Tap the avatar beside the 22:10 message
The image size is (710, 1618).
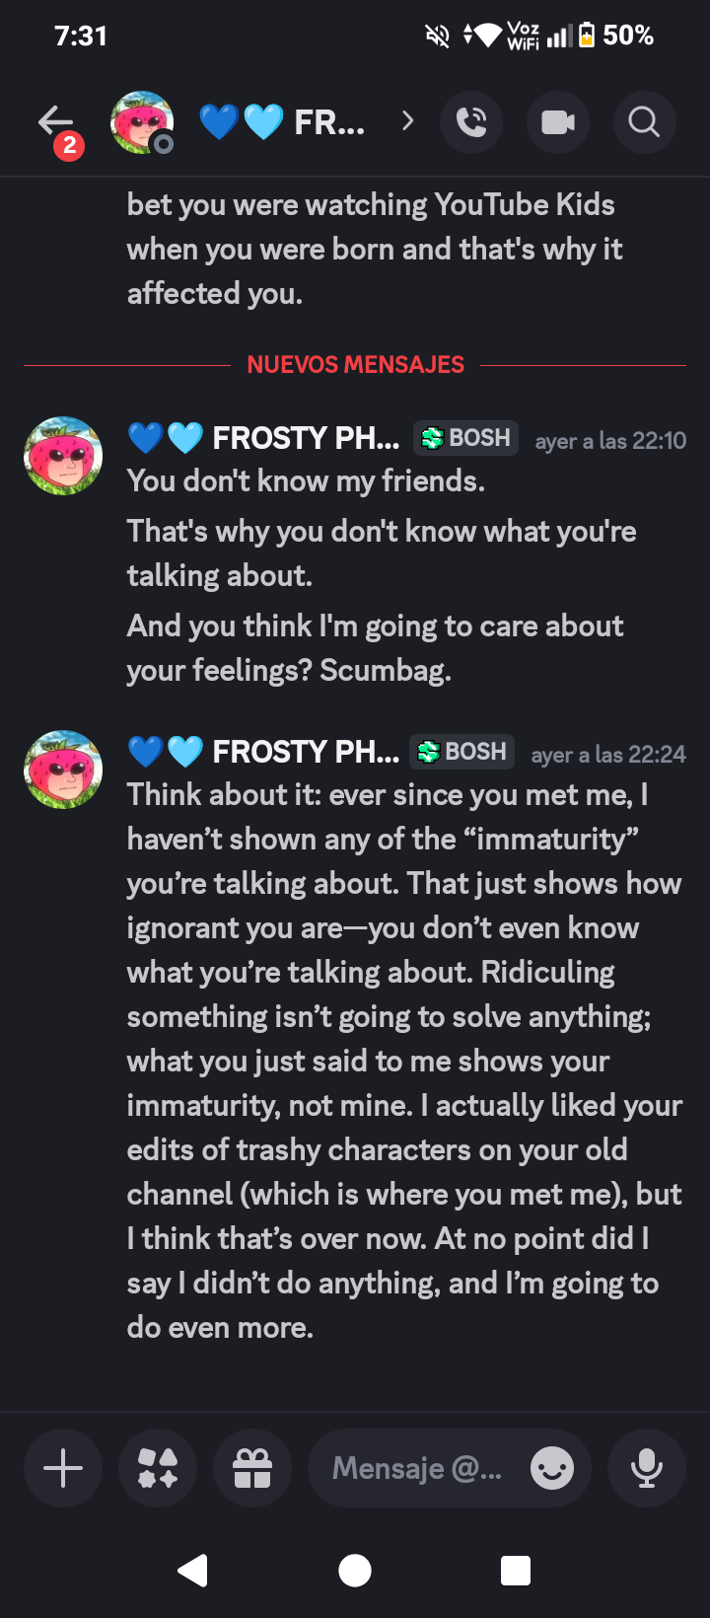click(63, 456)
